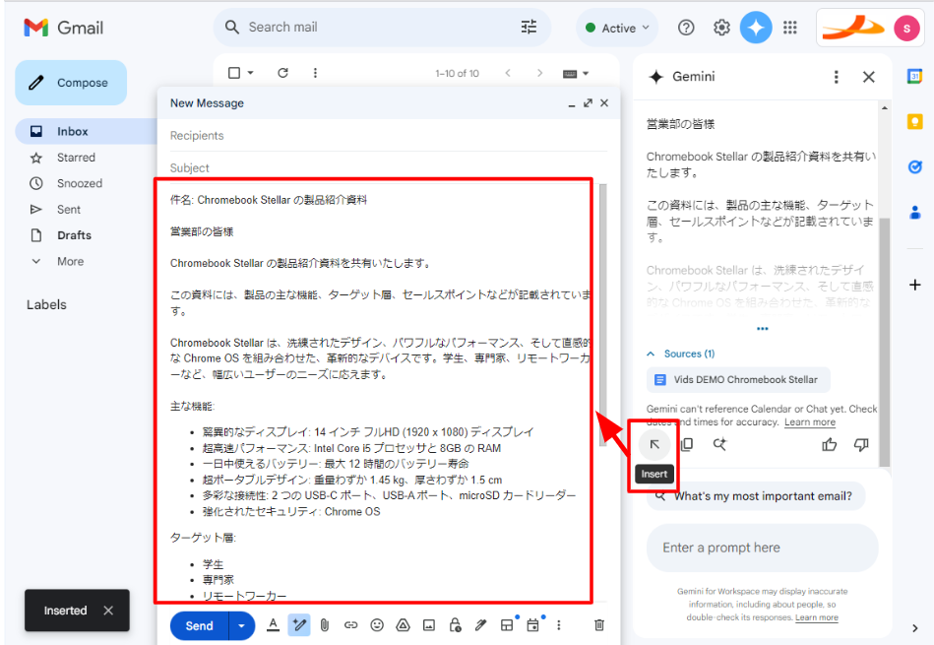934x645 pixels.
Task: Copy the Gemini response
Action: coord(687,444)
